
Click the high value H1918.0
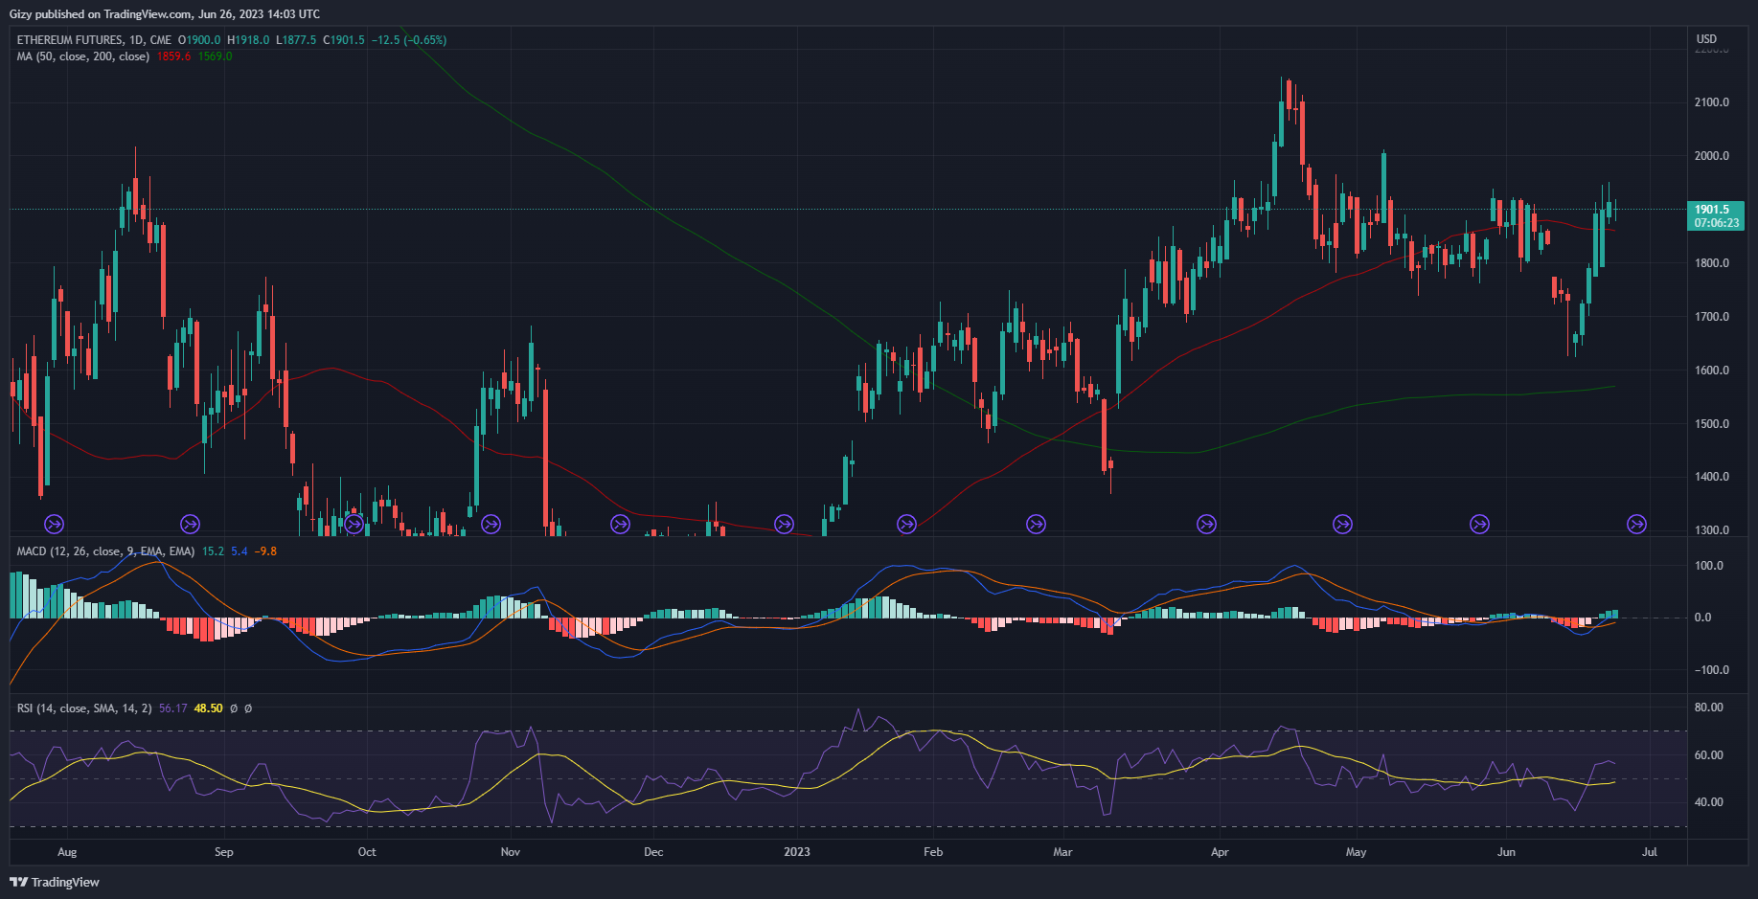click(x=248, y=40)
